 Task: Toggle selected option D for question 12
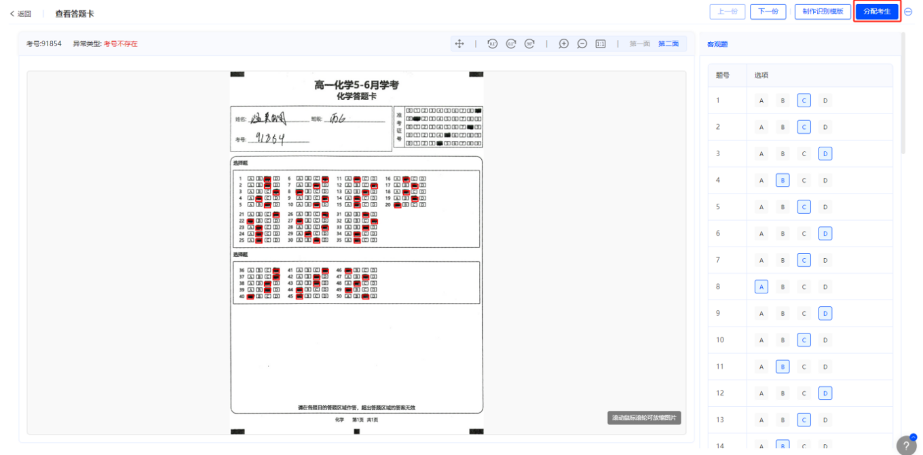click(825, 393)
